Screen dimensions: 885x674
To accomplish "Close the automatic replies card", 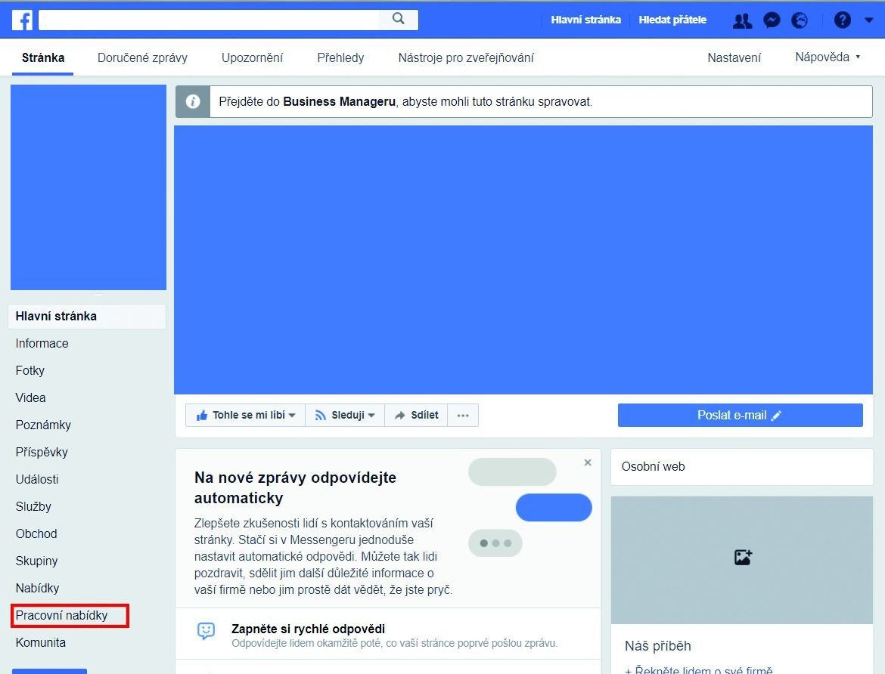I will pyautogui.click(x=588, y=462).
